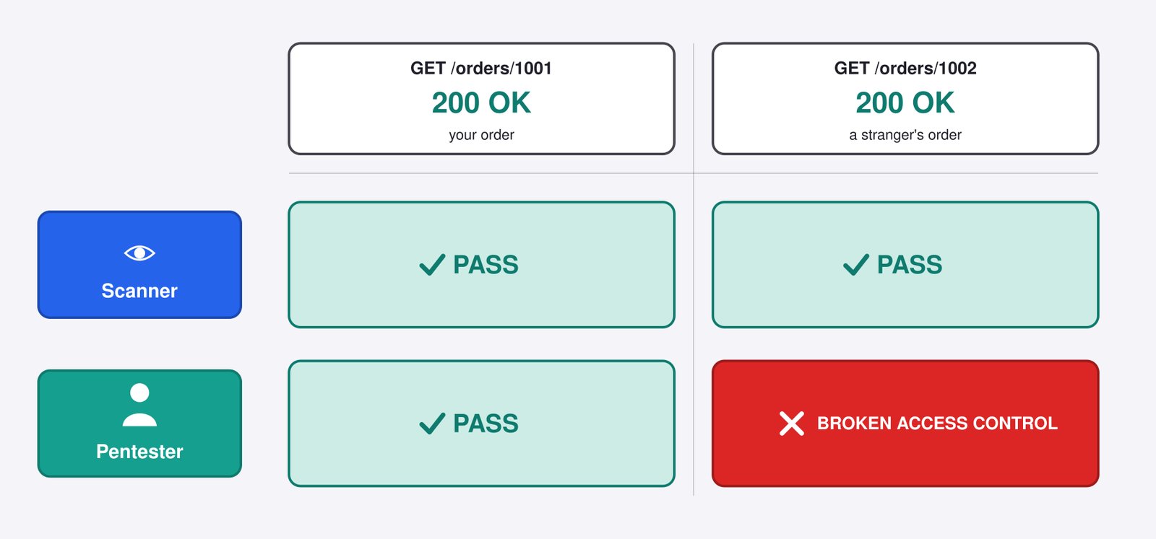Select the blue Scanner card
1156x539 pixels.
pyautogui.click(x=139, y=264)
